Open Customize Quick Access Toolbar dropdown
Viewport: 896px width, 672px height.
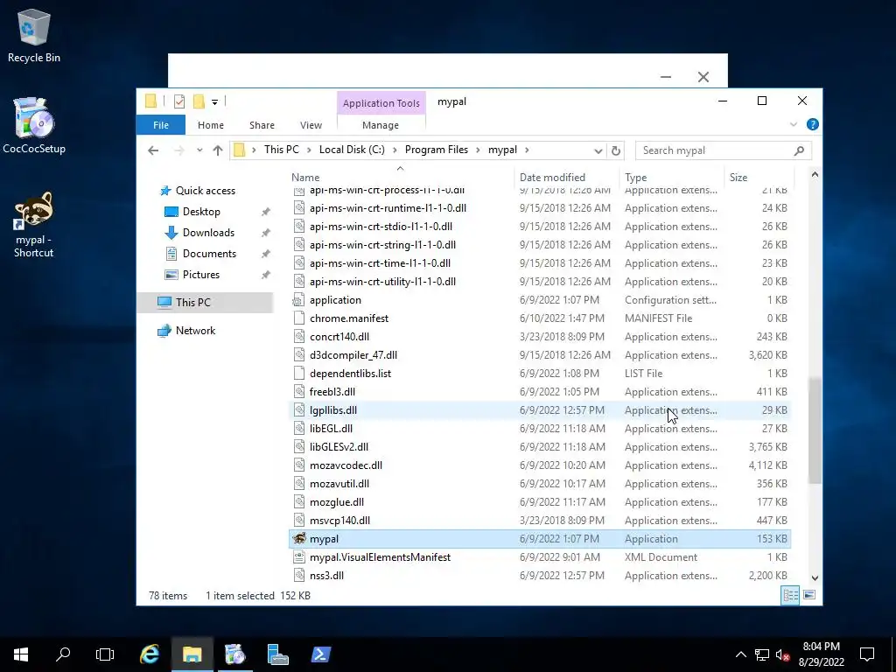coord(215,102)
